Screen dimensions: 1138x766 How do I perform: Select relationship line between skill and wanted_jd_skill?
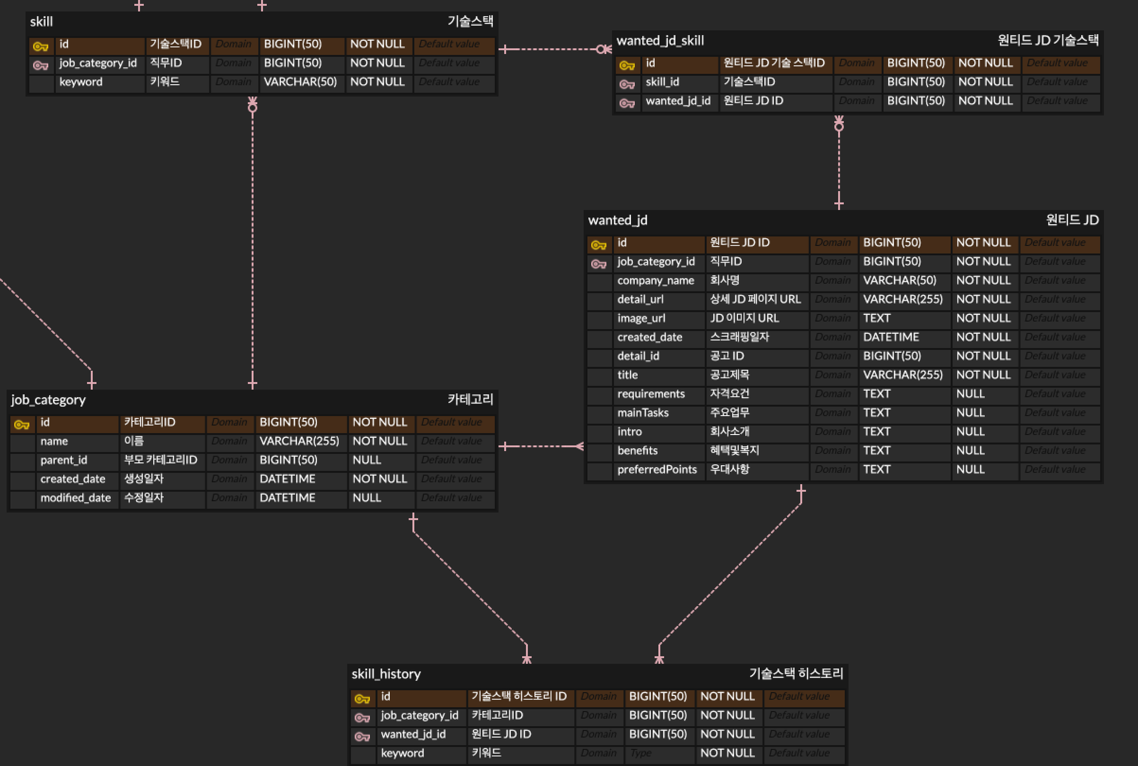pyautogui.click(x=555, y=49)
